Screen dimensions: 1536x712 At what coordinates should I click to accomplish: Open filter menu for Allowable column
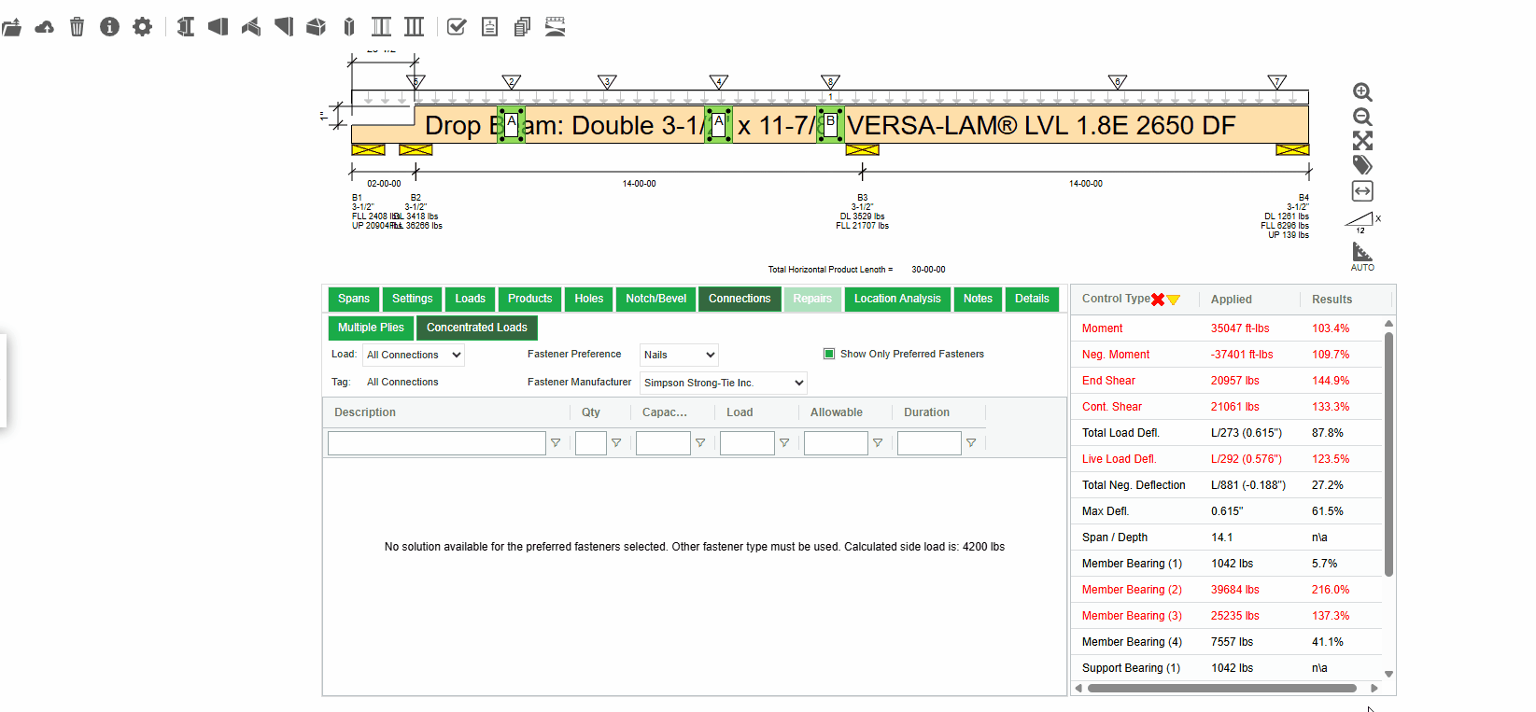878,443
